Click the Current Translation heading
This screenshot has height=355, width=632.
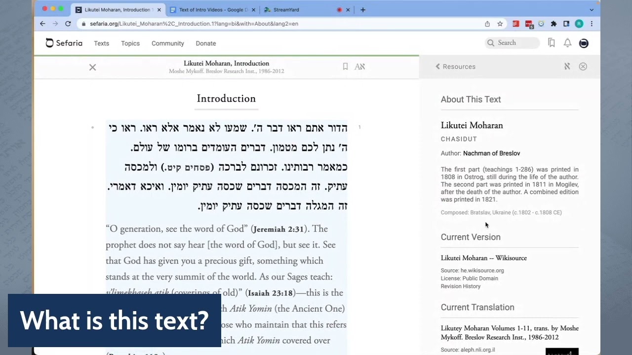point(477,307)
